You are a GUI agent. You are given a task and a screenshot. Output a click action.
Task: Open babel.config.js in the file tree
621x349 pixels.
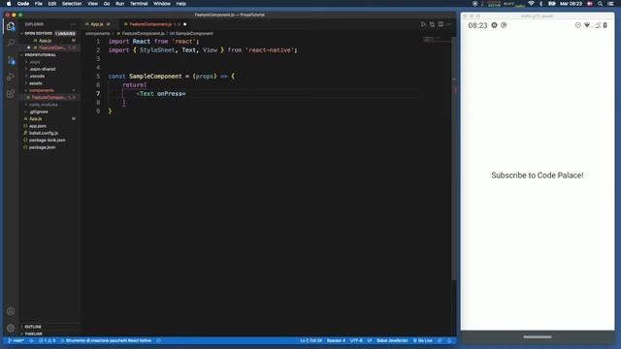tap(43, 133)
